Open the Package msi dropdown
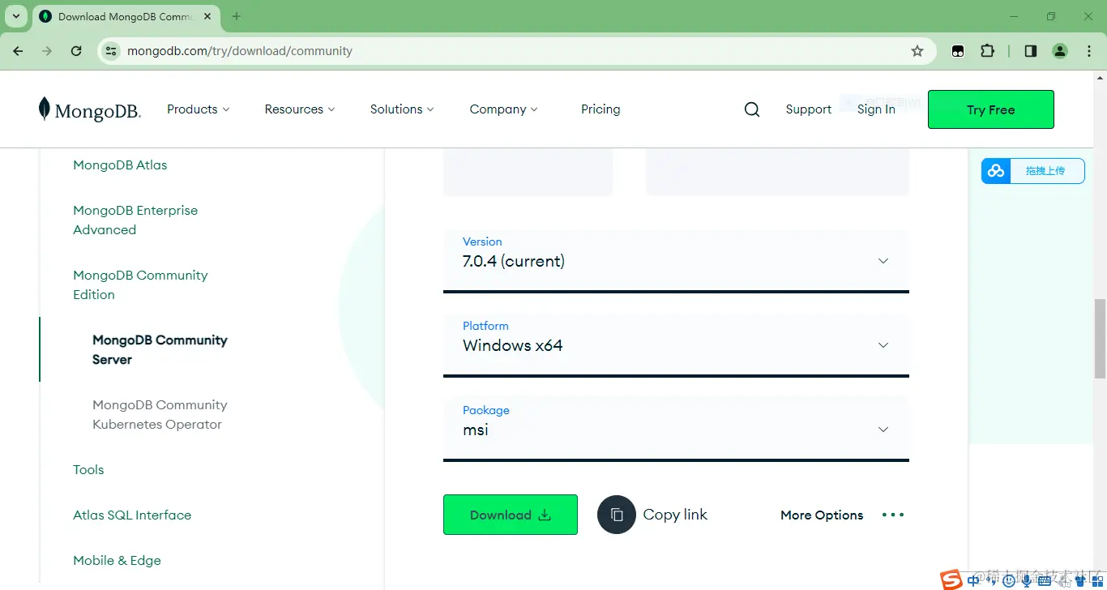Viewport: 1107px width, 590px height. (x=676, y=429)
